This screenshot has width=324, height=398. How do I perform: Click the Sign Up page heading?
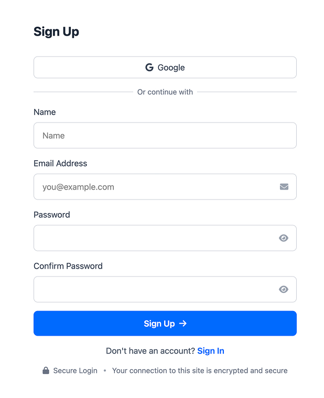56,32
